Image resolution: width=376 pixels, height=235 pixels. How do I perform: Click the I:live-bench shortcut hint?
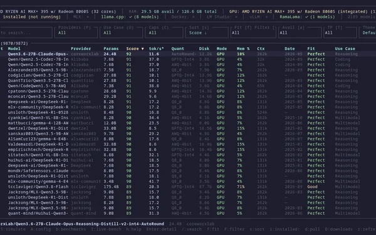tap(106, 229)
